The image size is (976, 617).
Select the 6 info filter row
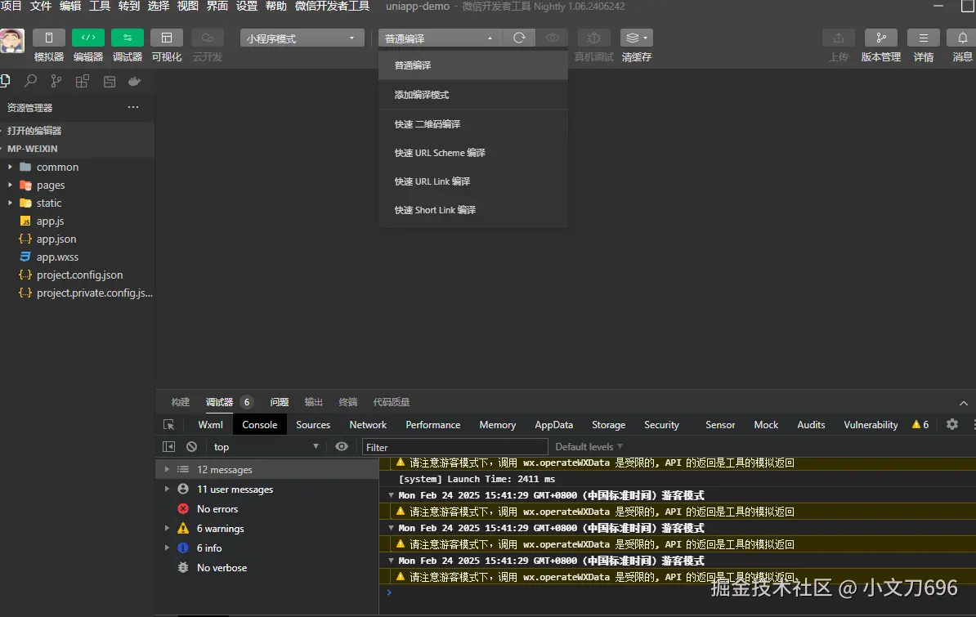267,548
